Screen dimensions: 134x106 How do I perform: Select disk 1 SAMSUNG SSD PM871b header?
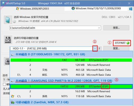click(71, 81)
